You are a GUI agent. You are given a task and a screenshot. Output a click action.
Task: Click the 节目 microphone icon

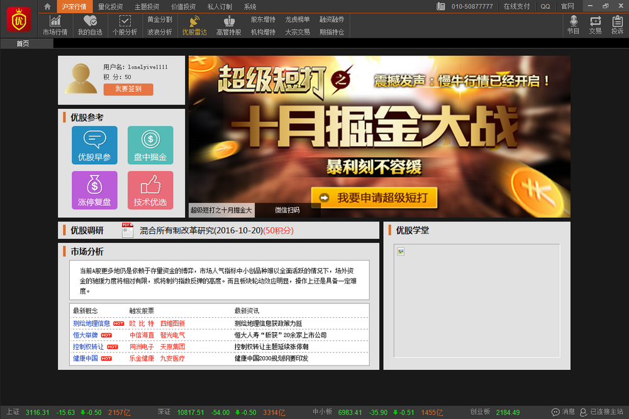point(573,25)
